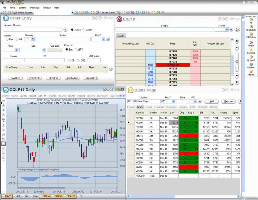Click the ESZ10 symbol arrow-go icon
Image resolution: width=258 pixels, height=200 pixels.
click(231, 29)
